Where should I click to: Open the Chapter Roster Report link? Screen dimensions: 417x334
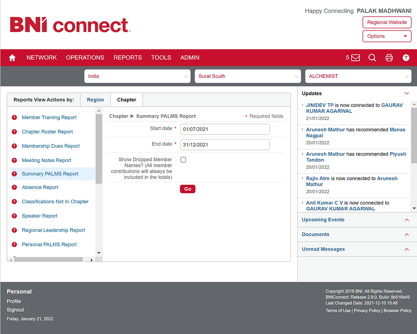pyautogui.click(x=47, y=132)
